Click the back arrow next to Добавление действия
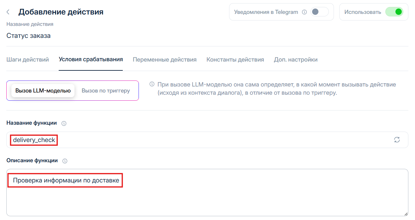Screen dimensions: 415x220 coord(8,12)
